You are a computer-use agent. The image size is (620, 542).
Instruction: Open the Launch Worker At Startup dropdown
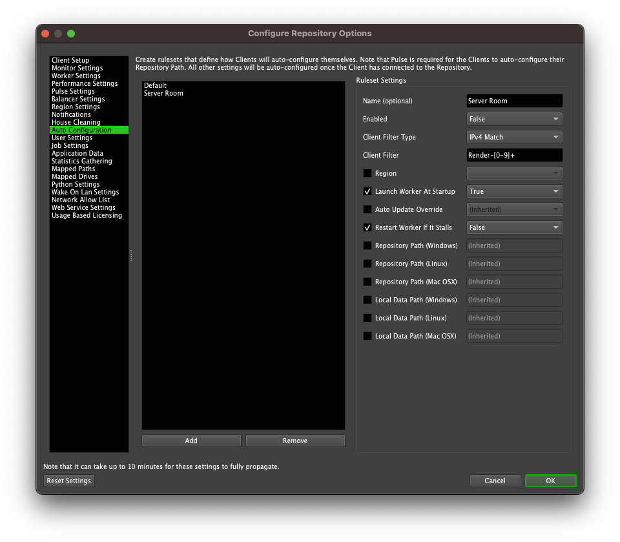pyautogui.click(x=514, y=191)
